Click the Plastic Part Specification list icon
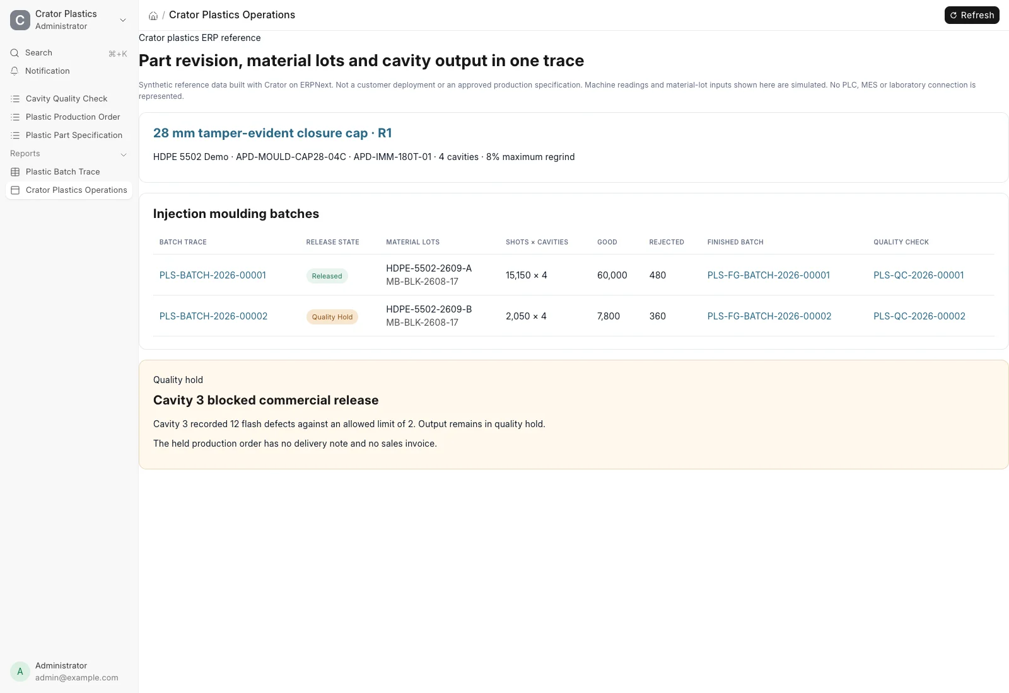This screenshot has height=693, width=1009. [15, 135]
